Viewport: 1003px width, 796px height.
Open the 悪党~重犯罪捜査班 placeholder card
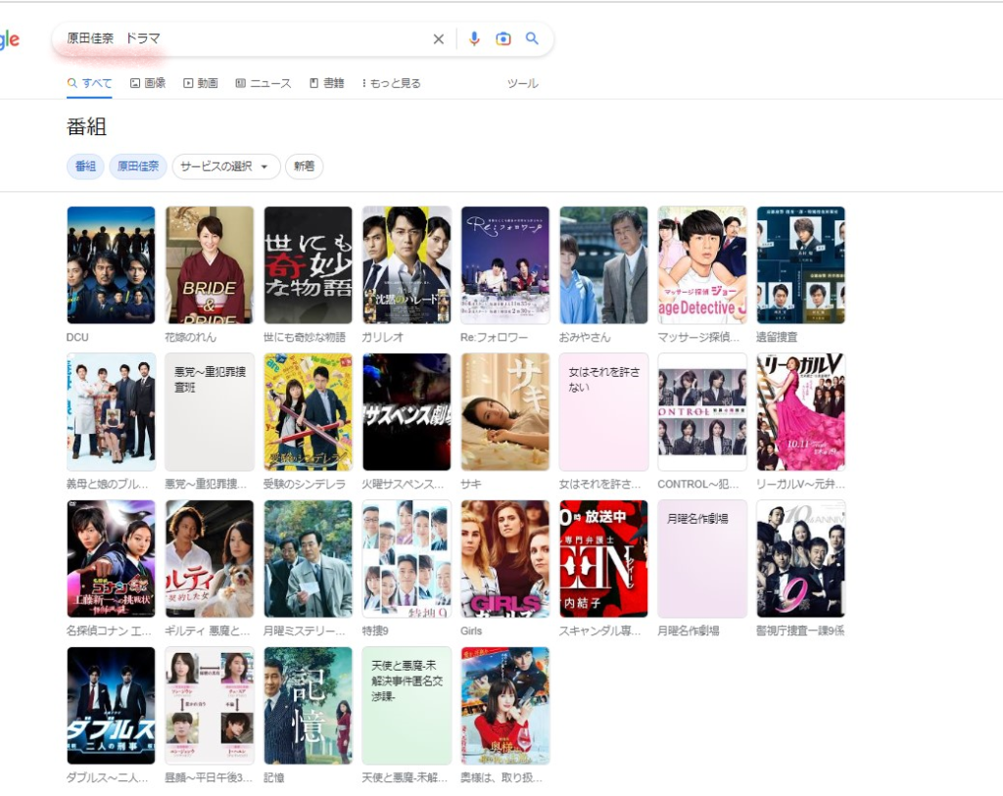pyautogui.click(x=210, y=412)
